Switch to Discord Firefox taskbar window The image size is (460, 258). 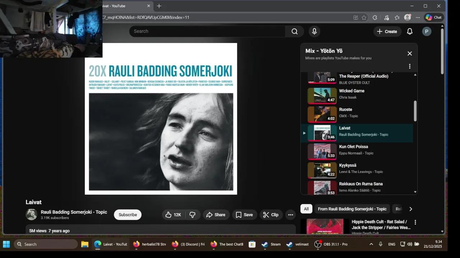(x=188, y=244)
